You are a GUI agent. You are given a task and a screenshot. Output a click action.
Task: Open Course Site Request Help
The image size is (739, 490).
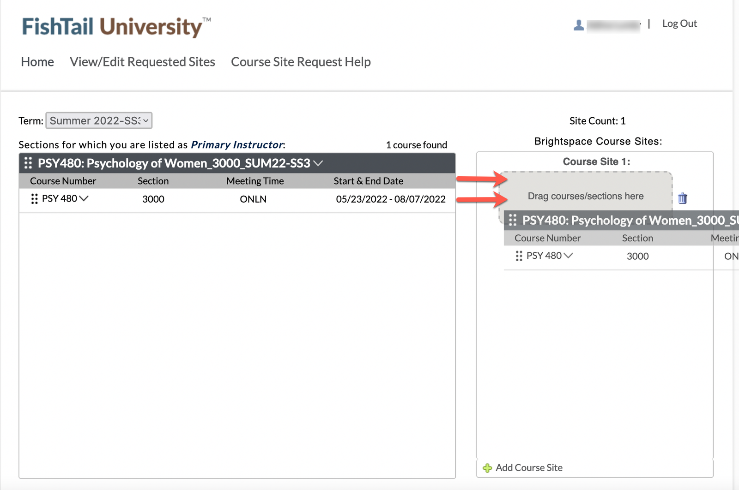pos(301,62)
